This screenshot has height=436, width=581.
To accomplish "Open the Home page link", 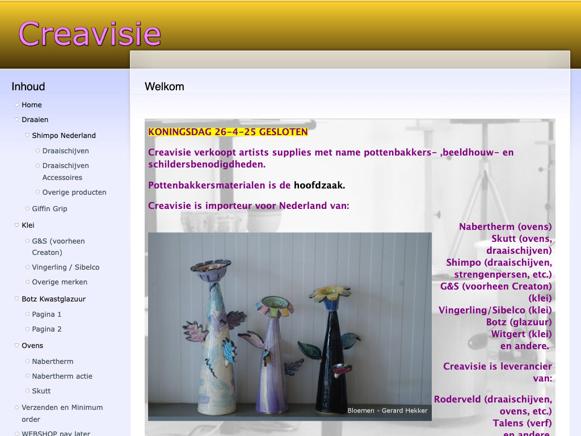I will pyautogui.click(x=32, y=105).
